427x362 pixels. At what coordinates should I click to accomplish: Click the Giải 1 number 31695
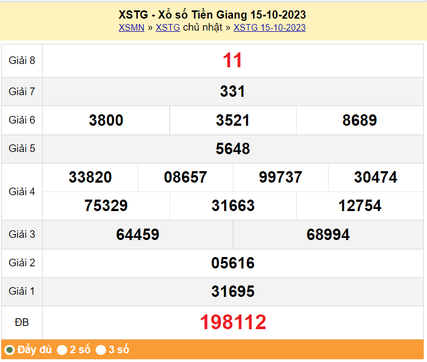point(233,291)
